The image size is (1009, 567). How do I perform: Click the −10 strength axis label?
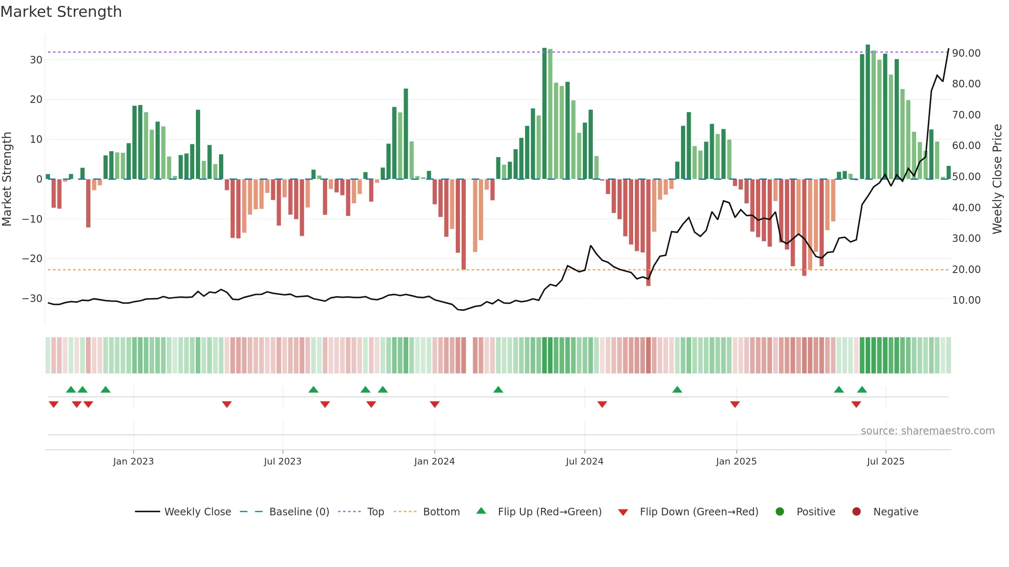point(32,219)
